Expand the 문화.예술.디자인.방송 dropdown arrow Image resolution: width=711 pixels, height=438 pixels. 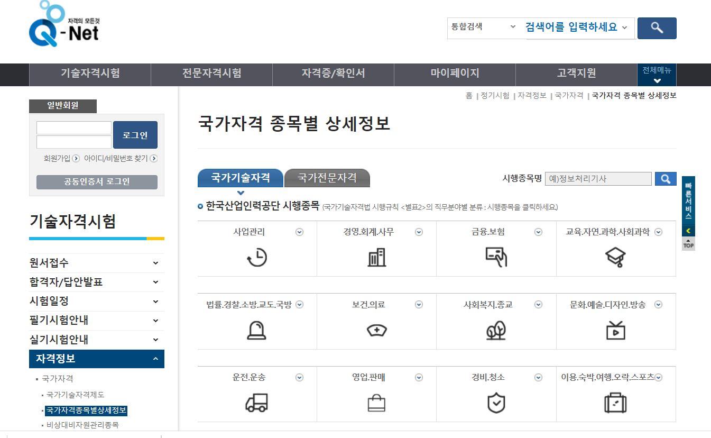coord(658,305)
